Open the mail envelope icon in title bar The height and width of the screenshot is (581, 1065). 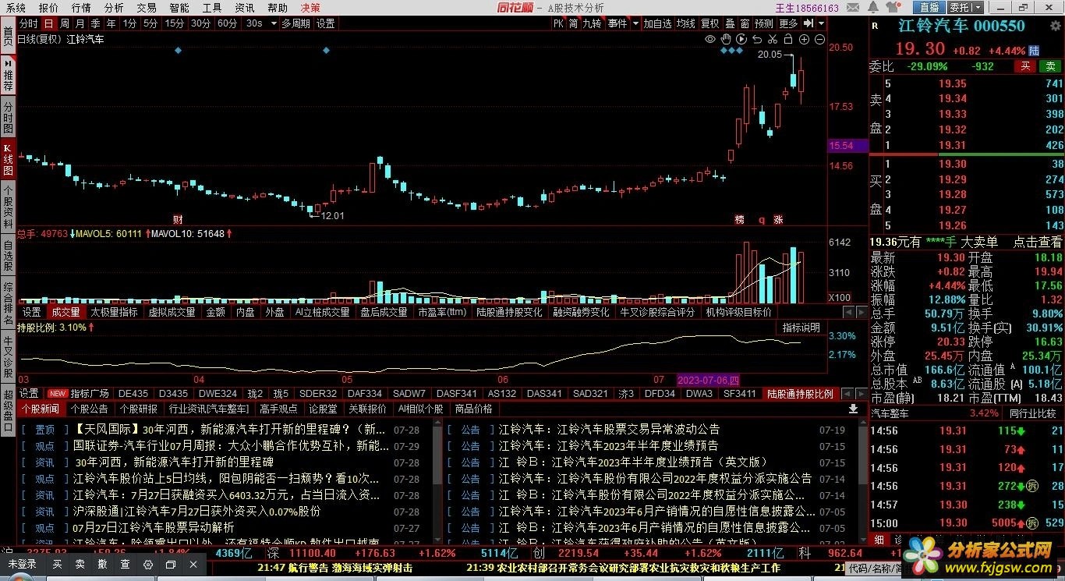coord(853,7)
